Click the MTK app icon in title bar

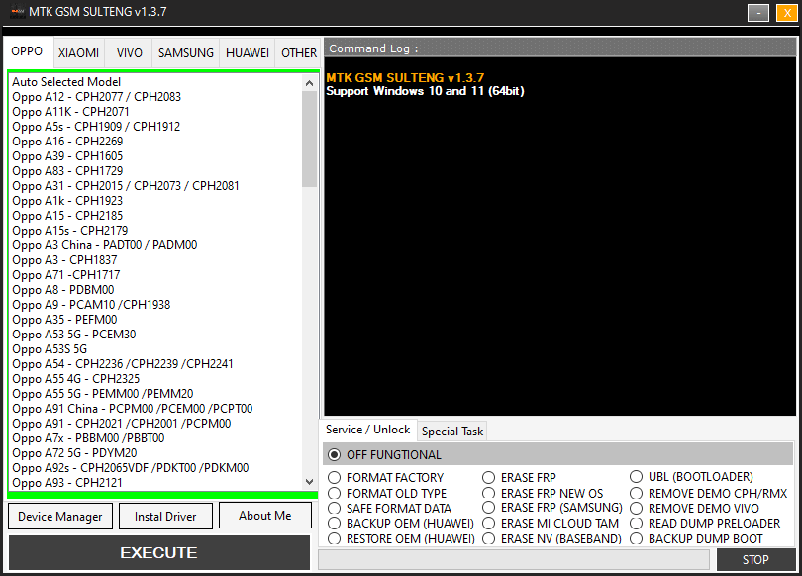point(17,12)
